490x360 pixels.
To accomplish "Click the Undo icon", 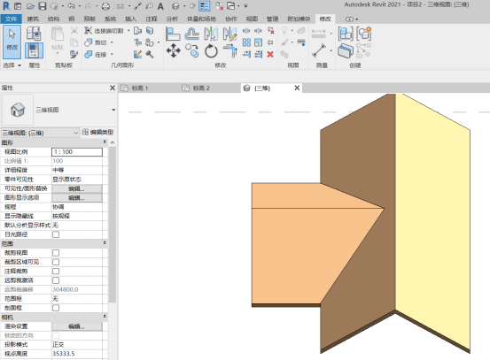I will 71,6.
